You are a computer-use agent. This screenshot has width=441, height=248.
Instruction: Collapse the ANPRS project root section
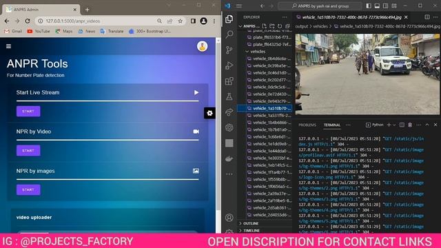(x=249, y=26)
